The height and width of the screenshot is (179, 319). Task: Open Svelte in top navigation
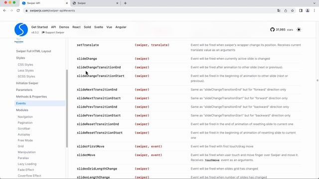(99, 27)
